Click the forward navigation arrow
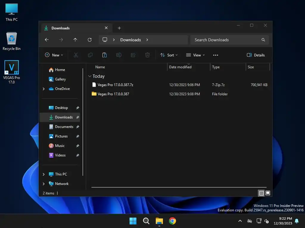The width and height of the screenshot is (305, 228). 61,40
